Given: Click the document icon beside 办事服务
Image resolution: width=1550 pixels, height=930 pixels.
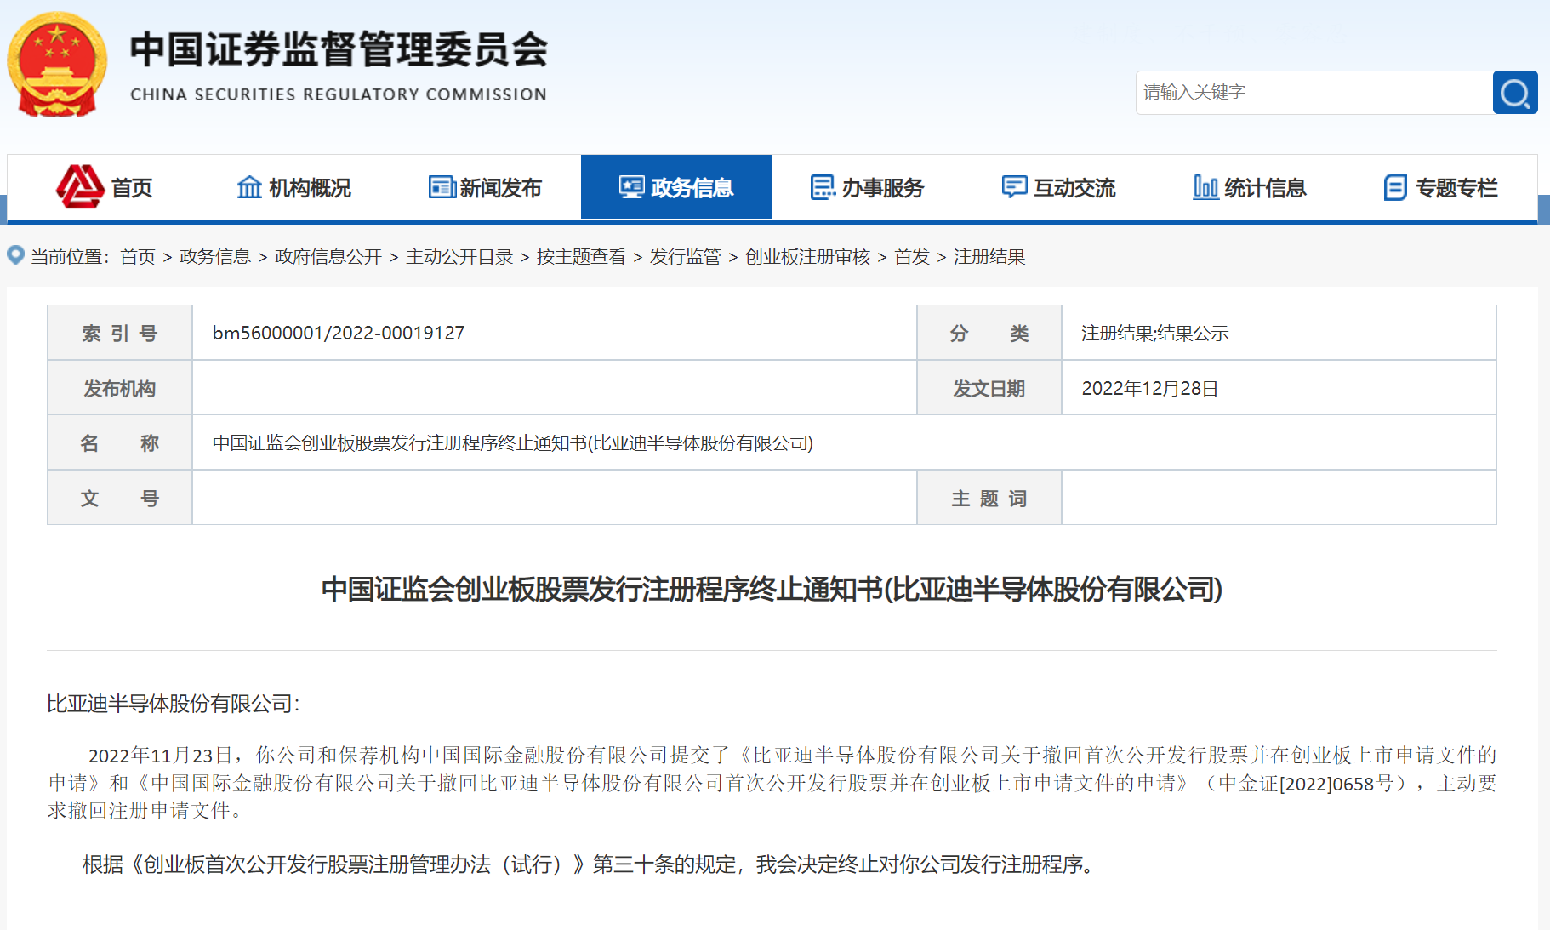Looking at the screenshot, I should (x=823, y=187).
